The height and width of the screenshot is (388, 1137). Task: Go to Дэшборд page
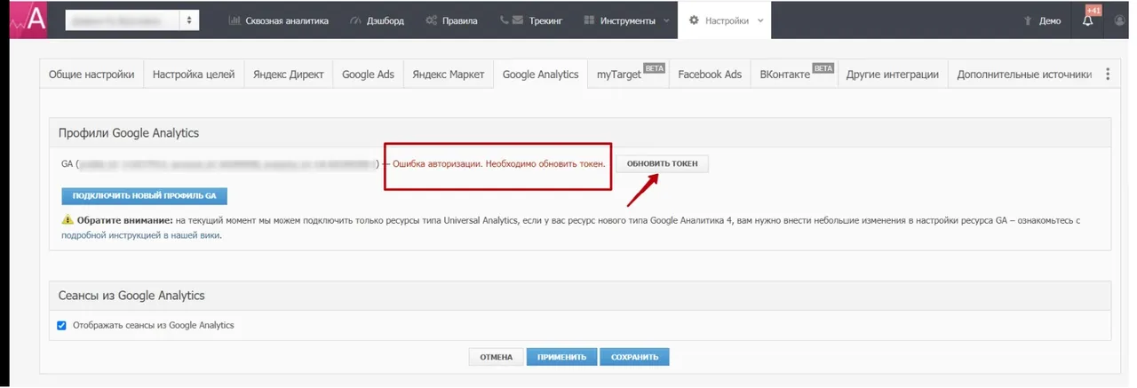378,20
